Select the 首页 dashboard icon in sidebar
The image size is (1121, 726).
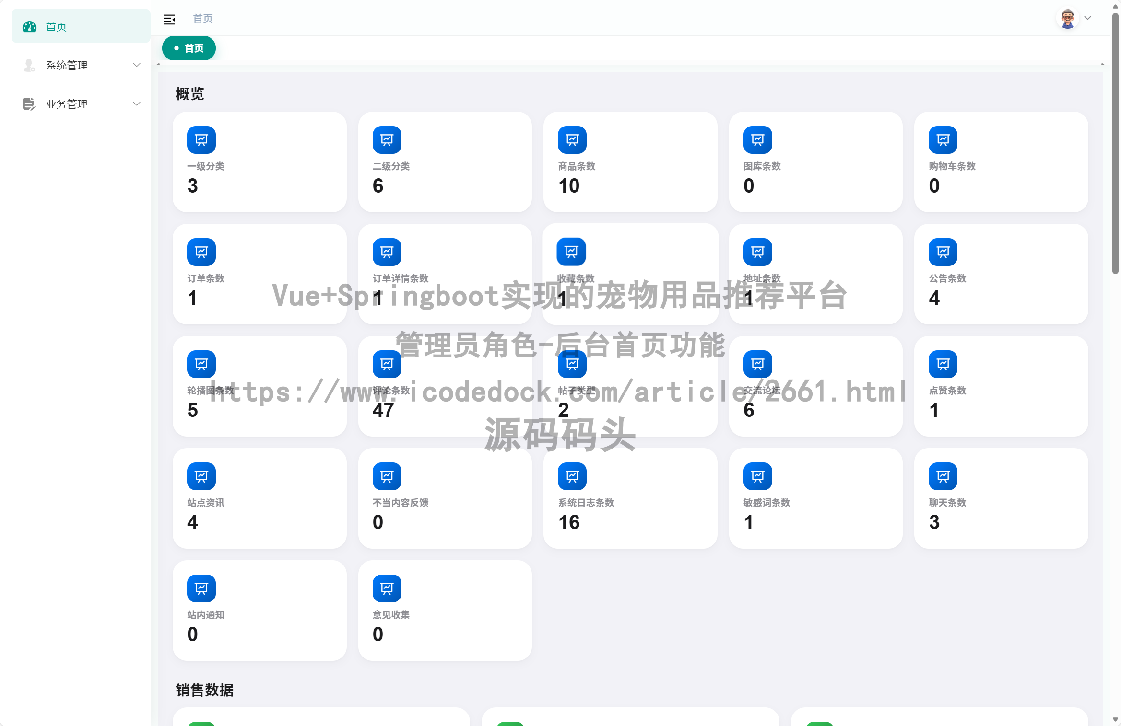pyautogui.click(x=29, y=27)
